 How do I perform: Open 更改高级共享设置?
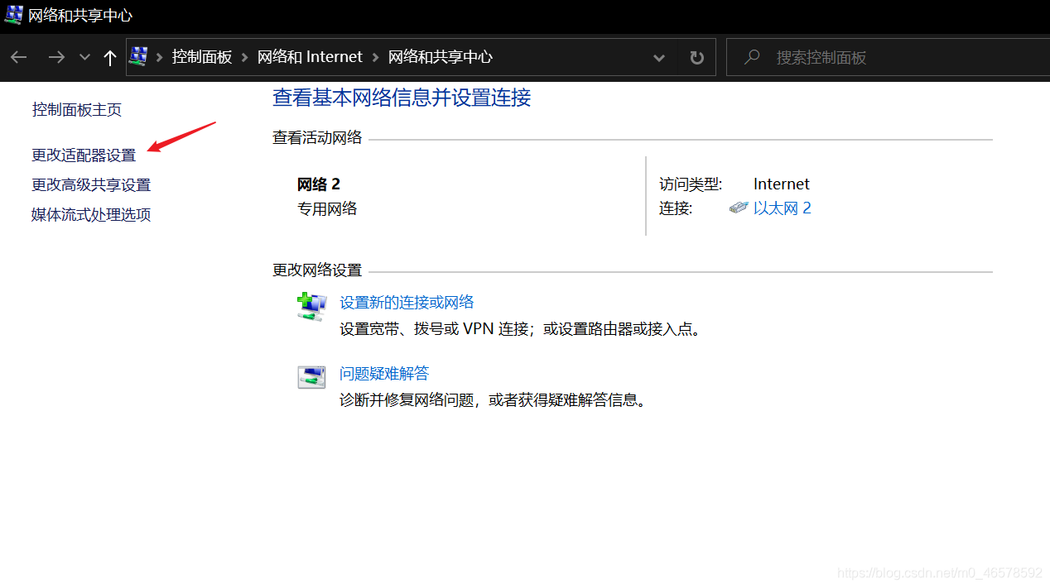click(91, 184)
